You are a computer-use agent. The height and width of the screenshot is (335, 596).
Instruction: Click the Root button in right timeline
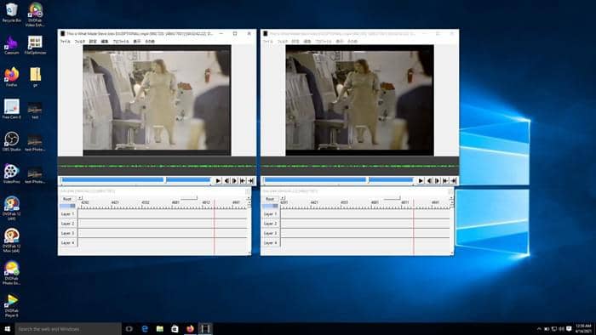(x=270, y=199)
